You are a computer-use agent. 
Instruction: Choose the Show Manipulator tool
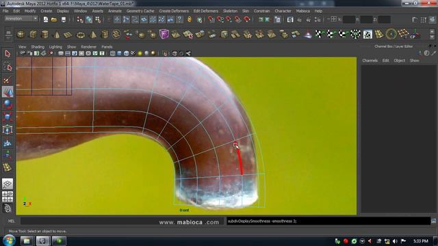point(8,155)
